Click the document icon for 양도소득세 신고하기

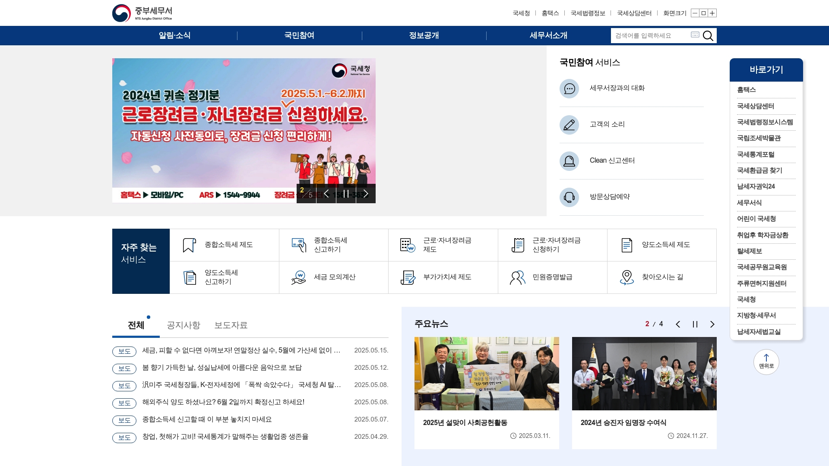(x=190, y=277)
